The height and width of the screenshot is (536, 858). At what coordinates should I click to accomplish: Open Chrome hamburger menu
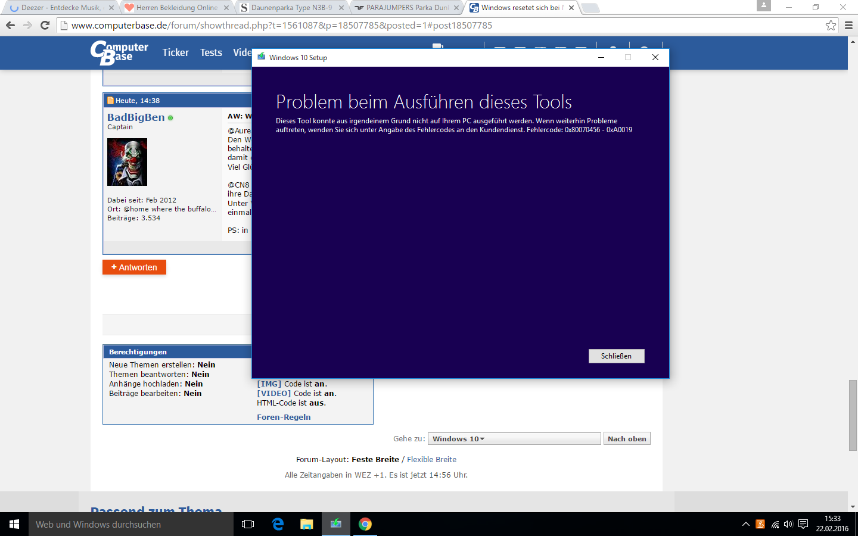pyautogui.click(x=848, y=25)
